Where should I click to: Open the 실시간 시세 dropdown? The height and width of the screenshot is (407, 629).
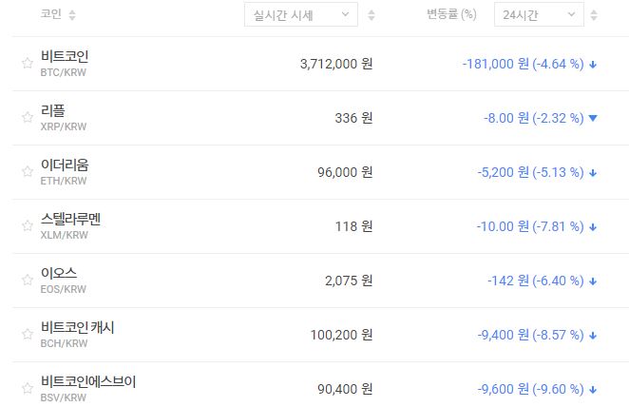pos(300,14)
